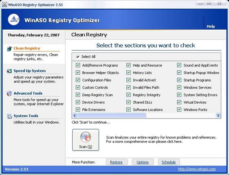Image resolution: width=229 pixels, height=175 pixels.
Task: Open Speed Up System section
Action: tap(30, 71)
